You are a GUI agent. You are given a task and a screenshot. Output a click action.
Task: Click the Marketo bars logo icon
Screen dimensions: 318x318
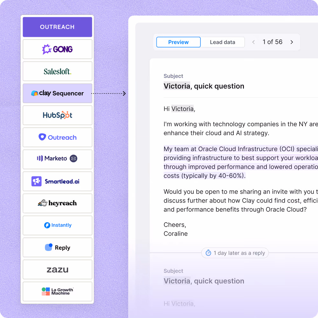point(40,158)
